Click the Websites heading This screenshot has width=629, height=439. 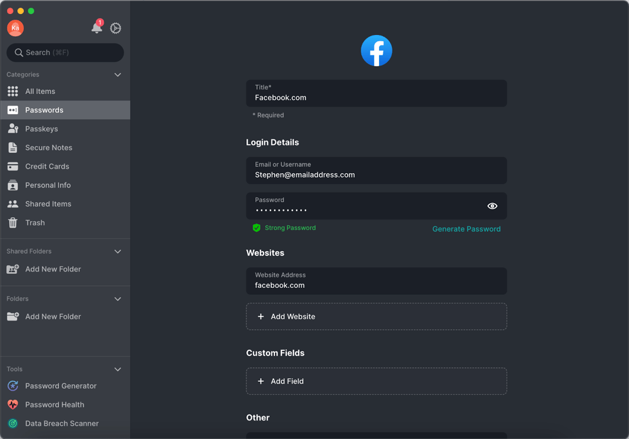[x=265, y=253]
